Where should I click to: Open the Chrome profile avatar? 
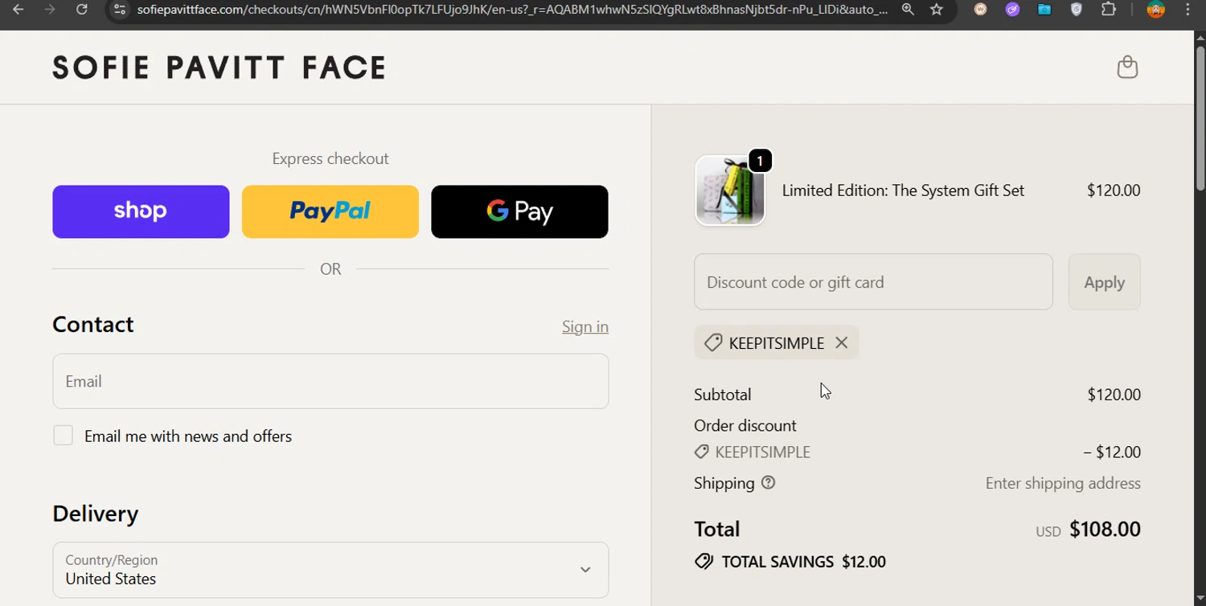click(x=1156, y=10)
